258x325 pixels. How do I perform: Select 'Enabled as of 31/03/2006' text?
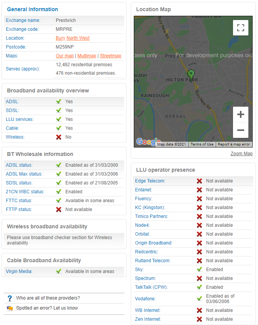(x=92, y=174)
